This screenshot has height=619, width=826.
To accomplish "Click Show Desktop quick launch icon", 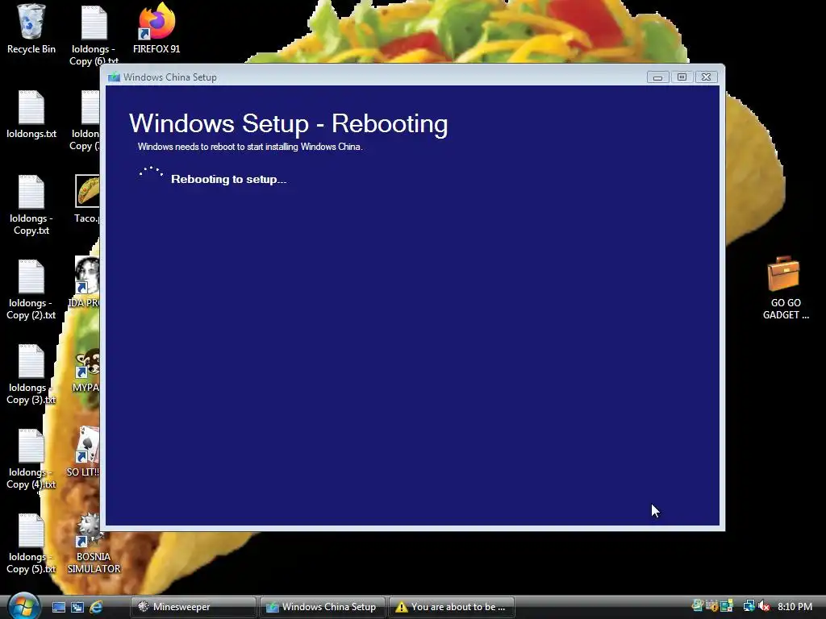I will 58,607.
